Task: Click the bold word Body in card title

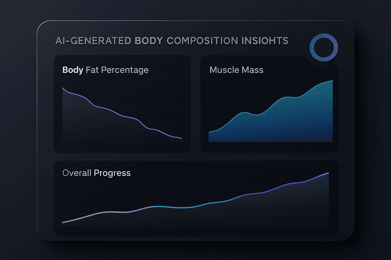Action: [x=73, y=70]
